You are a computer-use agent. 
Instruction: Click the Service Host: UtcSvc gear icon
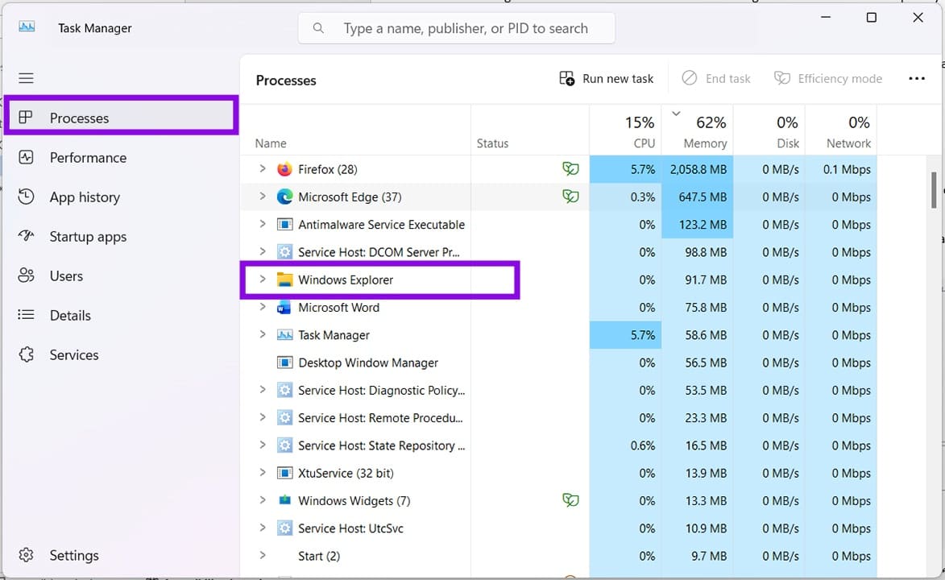coord(284,528)
